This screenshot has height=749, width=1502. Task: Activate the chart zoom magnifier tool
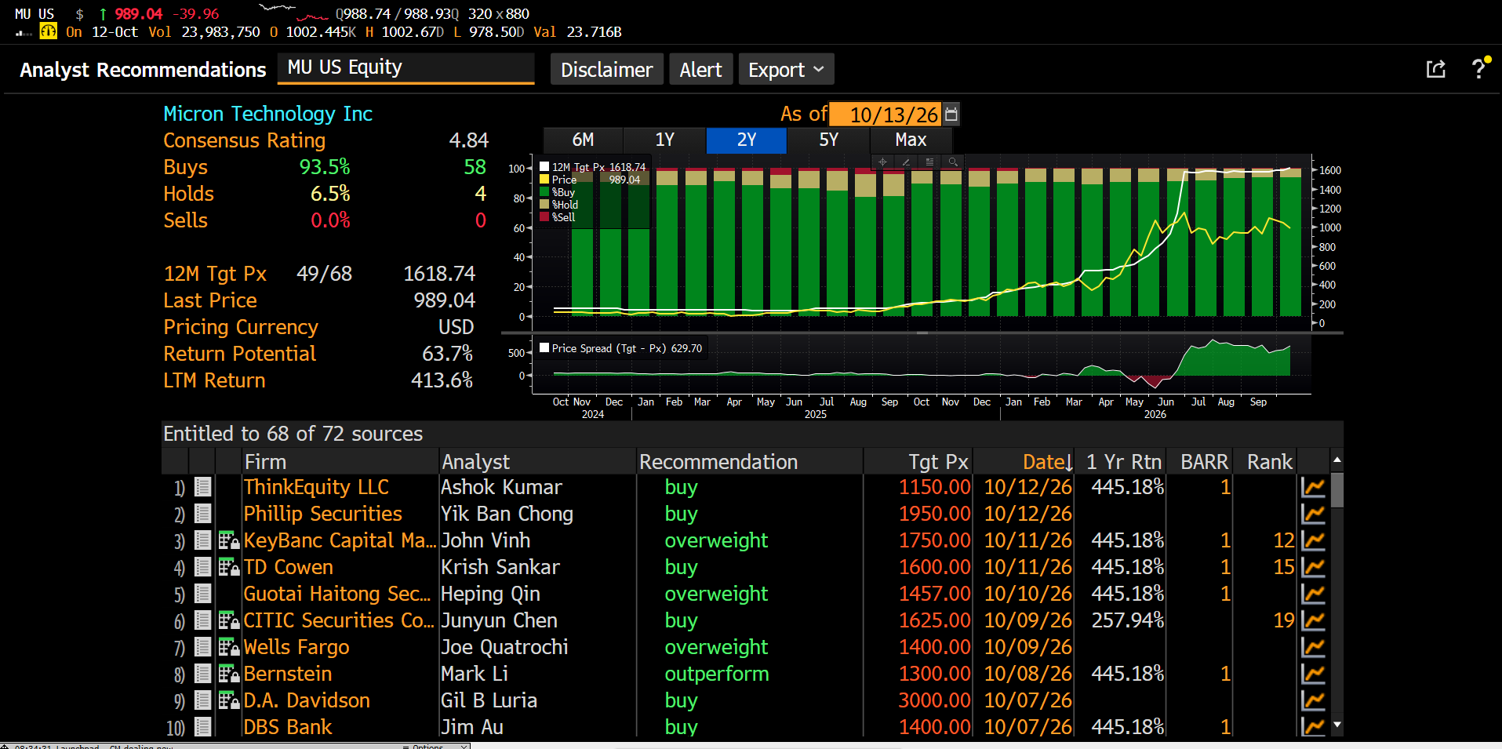(x=953, y=162)
